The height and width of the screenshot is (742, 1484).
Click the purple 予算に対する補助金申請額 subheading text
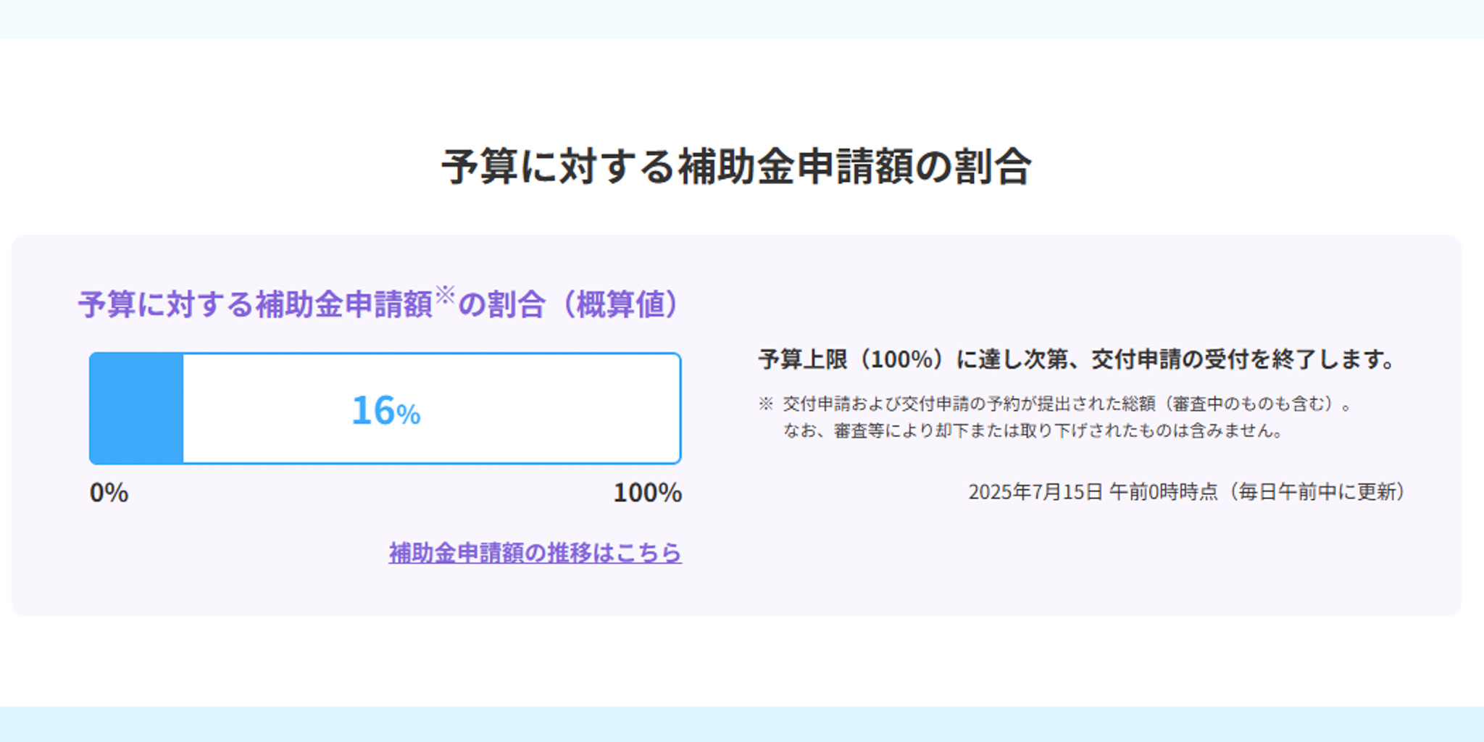[255, 304]
